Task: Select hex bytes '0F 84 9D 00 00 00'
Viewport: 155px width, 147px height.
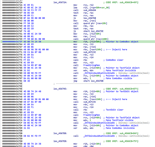Action: coord(34,18)
